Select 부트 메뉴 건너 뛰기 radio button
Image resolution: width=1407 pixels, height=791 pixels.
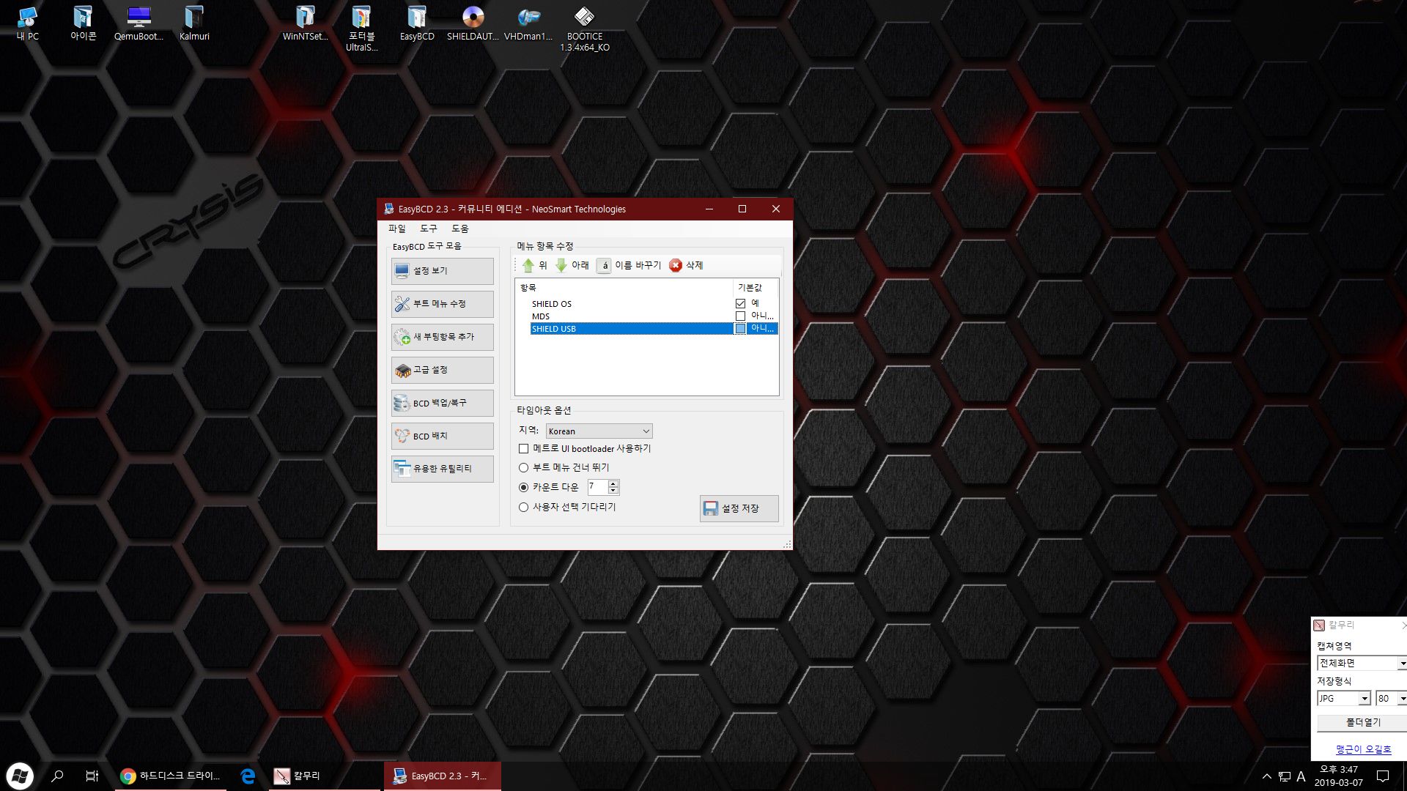pyautogui.click(x=523, y=467)
